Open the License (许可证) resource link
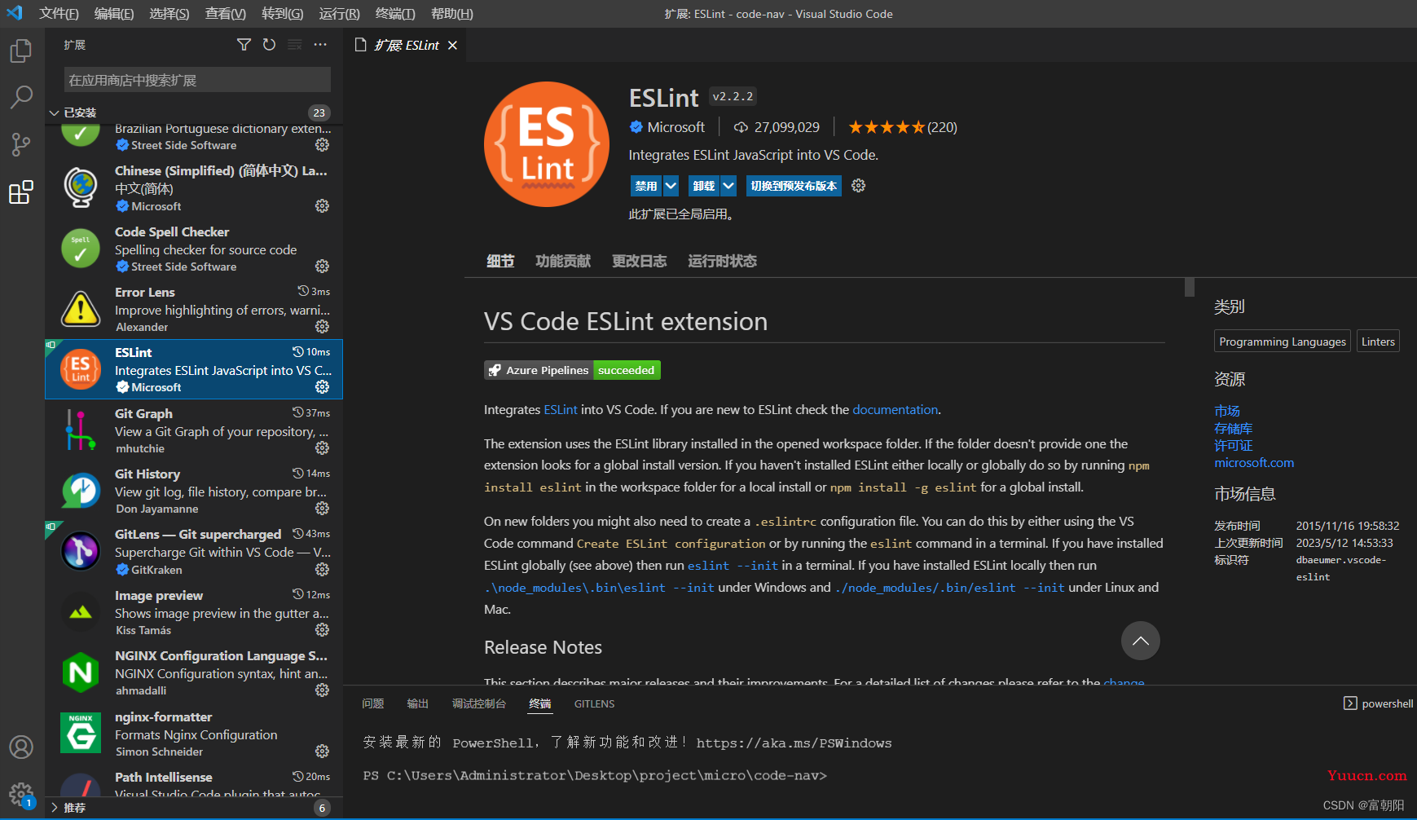The height and width of the screenshot is (820, 1417). pyautogui.click(x=1234, y=445)
